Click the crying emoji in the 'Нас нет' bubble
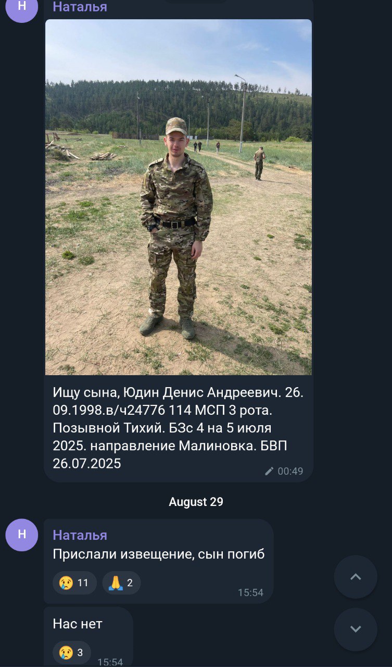Screen dimensions: 392x667 click(66, 652)
